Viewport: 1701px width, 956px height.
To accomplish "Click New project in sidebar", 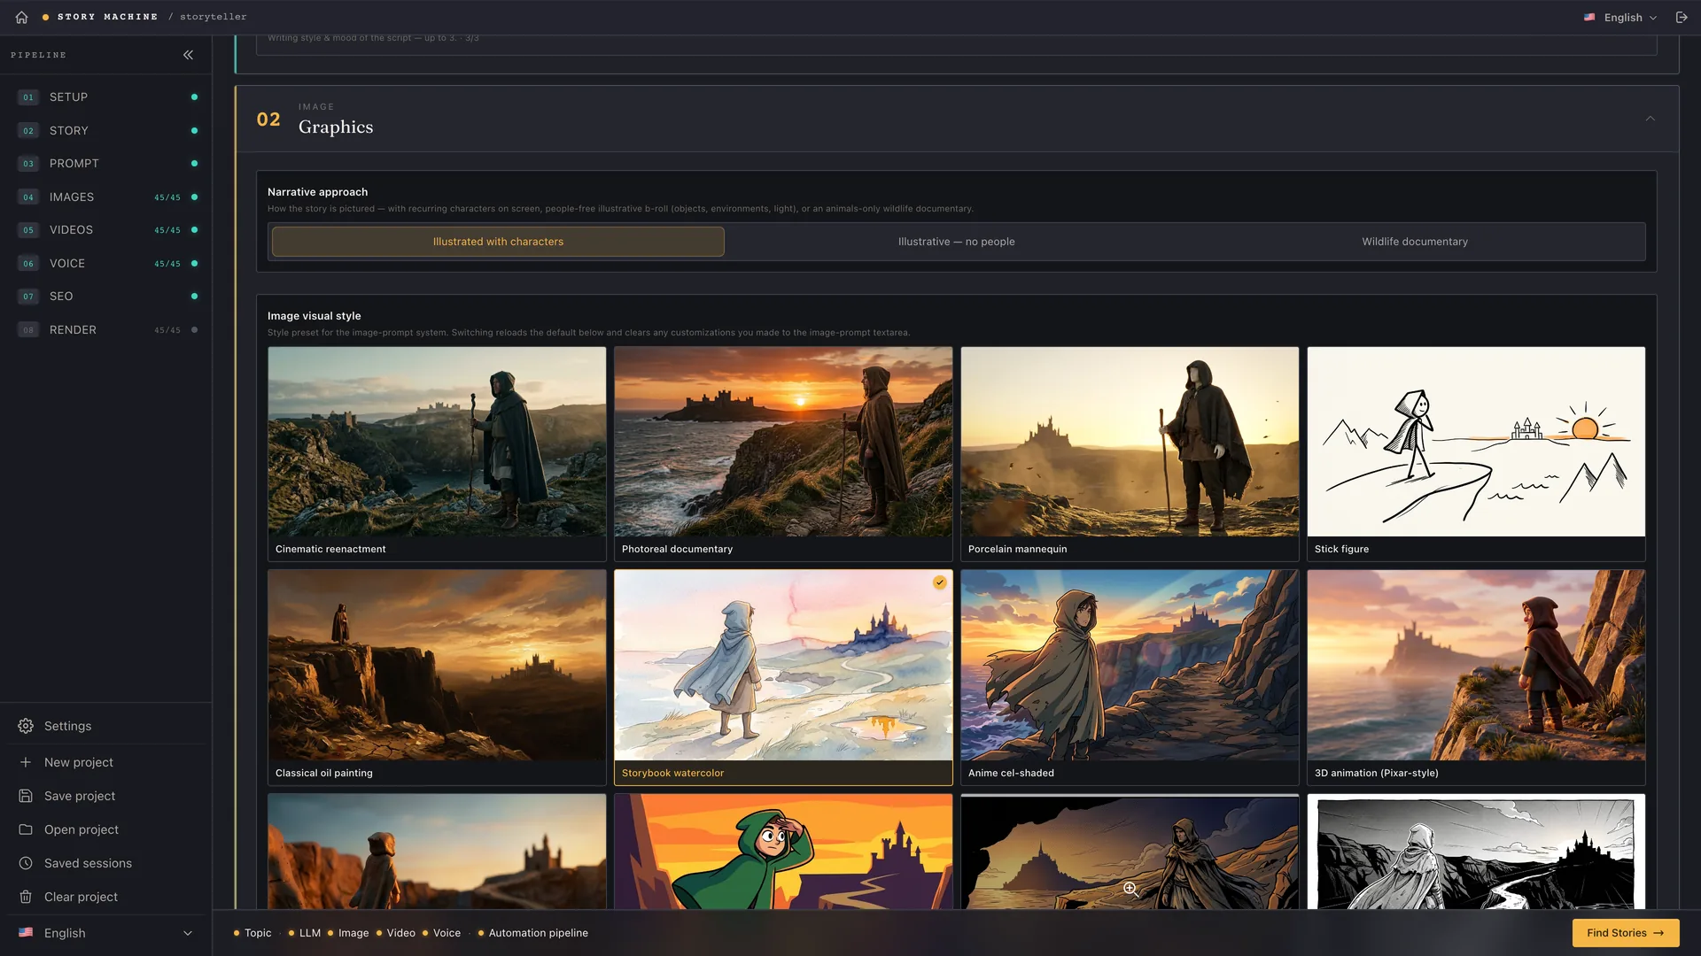I will point(79,762).
